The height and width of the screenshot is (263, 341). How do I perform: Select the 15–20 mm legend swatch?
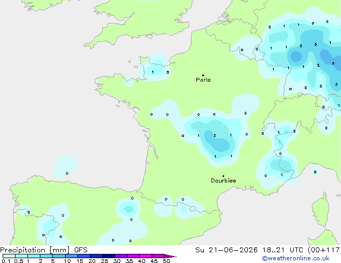(x=84, y=256)
